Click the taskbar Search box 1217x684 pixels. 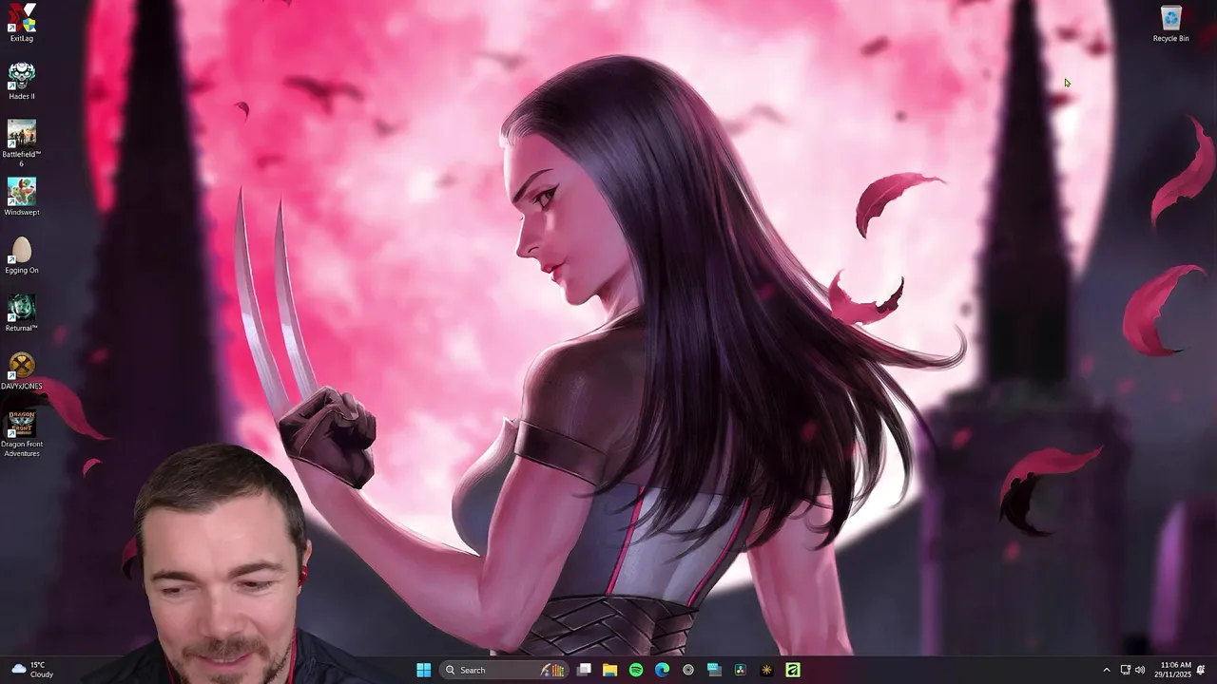point(503,670)
